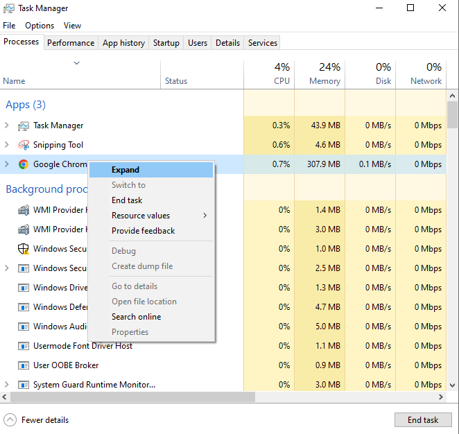Viewport: 459px width, 434px height.
Task: Select Search online in context menu
Action: pos(151,317)
